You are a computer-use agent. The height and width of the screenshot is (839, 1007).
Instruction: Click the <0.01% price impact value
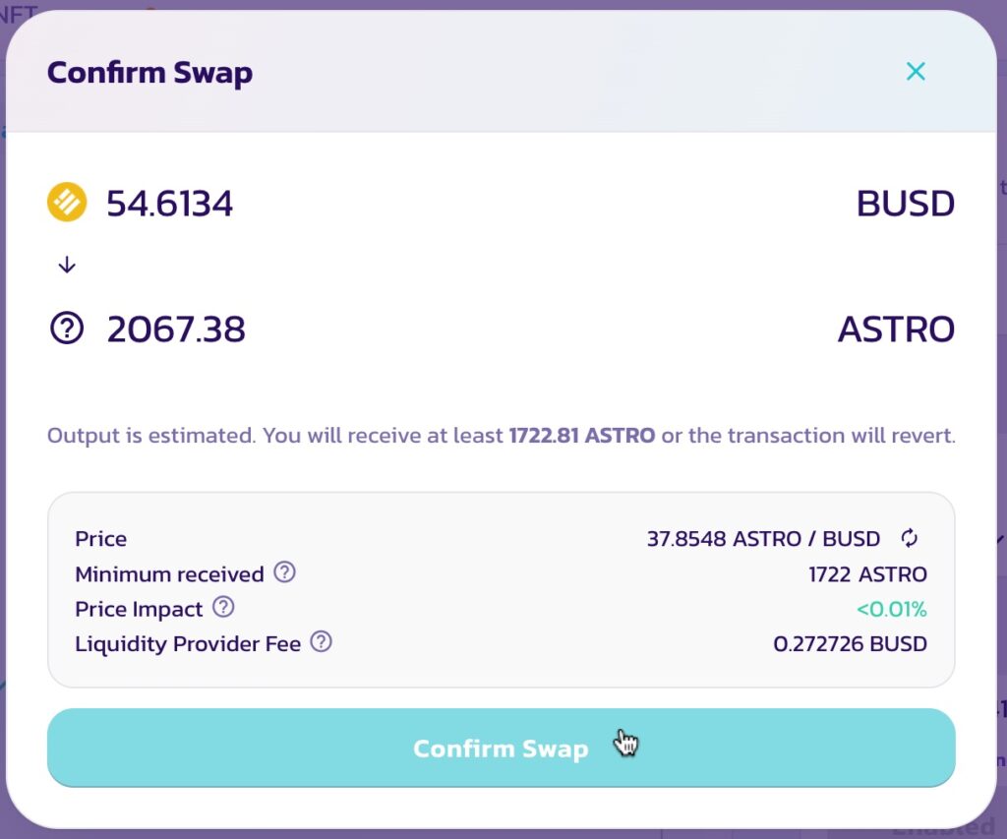click(x=892, y=609)
